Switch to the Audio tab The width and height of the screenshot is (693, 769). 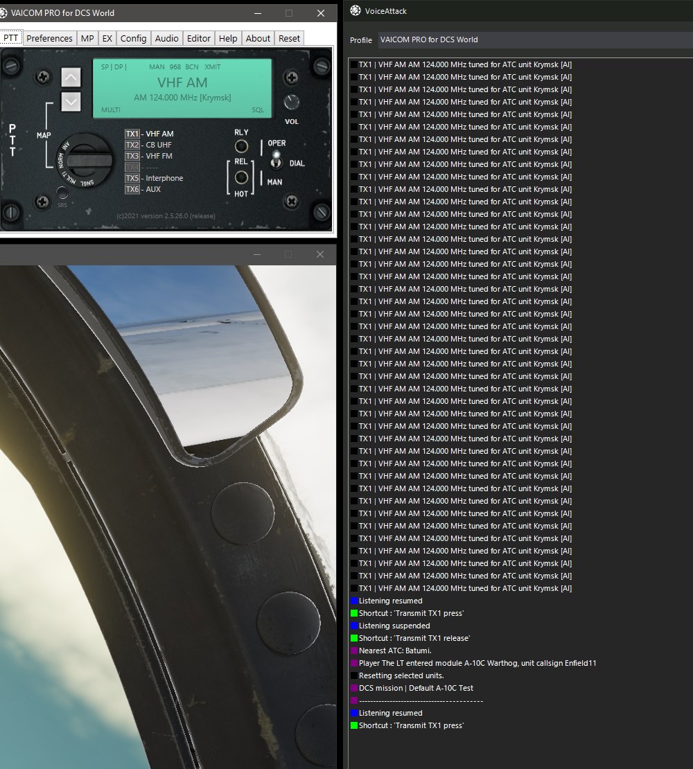click(x=167, y=38)
